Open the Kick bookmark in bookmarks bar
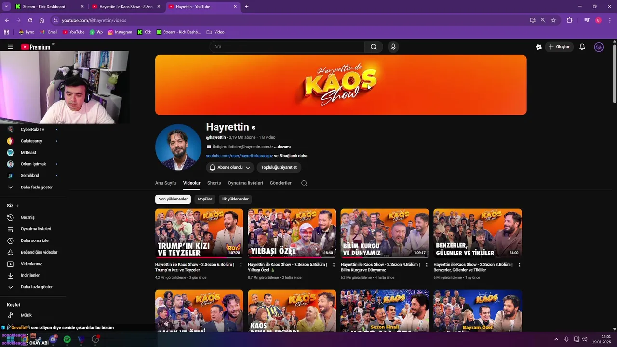The height and width of the screenshot is (347, 617). coord(144,32)
